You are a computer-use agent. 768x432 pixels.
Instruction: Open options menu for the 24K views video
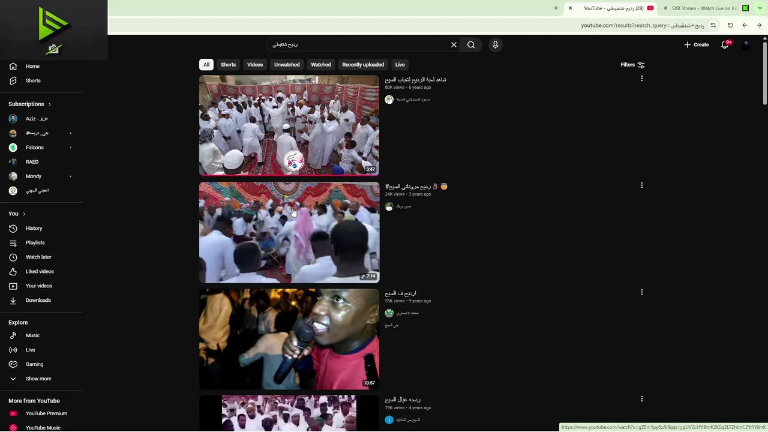641,185
